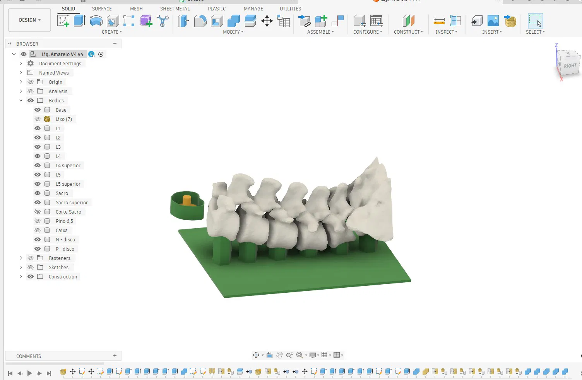Click the Create Form purple box icon
This screenshot has width=582, height=380.
tap(146, 21)
